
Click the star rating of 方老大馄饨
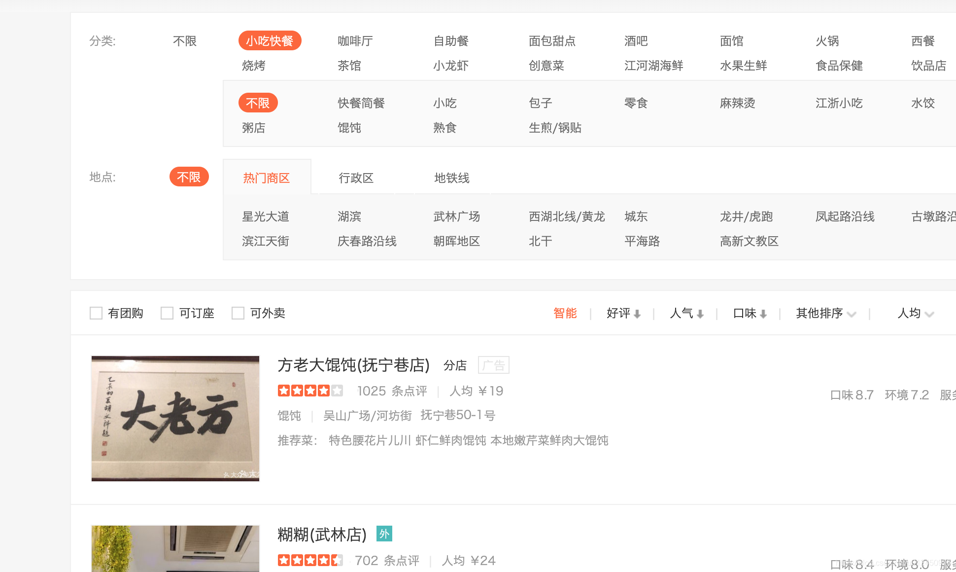310,391
